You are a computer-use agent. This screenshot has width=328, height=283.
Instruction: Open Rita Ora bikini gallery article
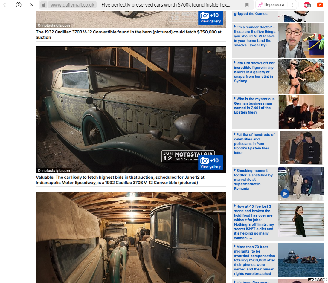[254, 72]
